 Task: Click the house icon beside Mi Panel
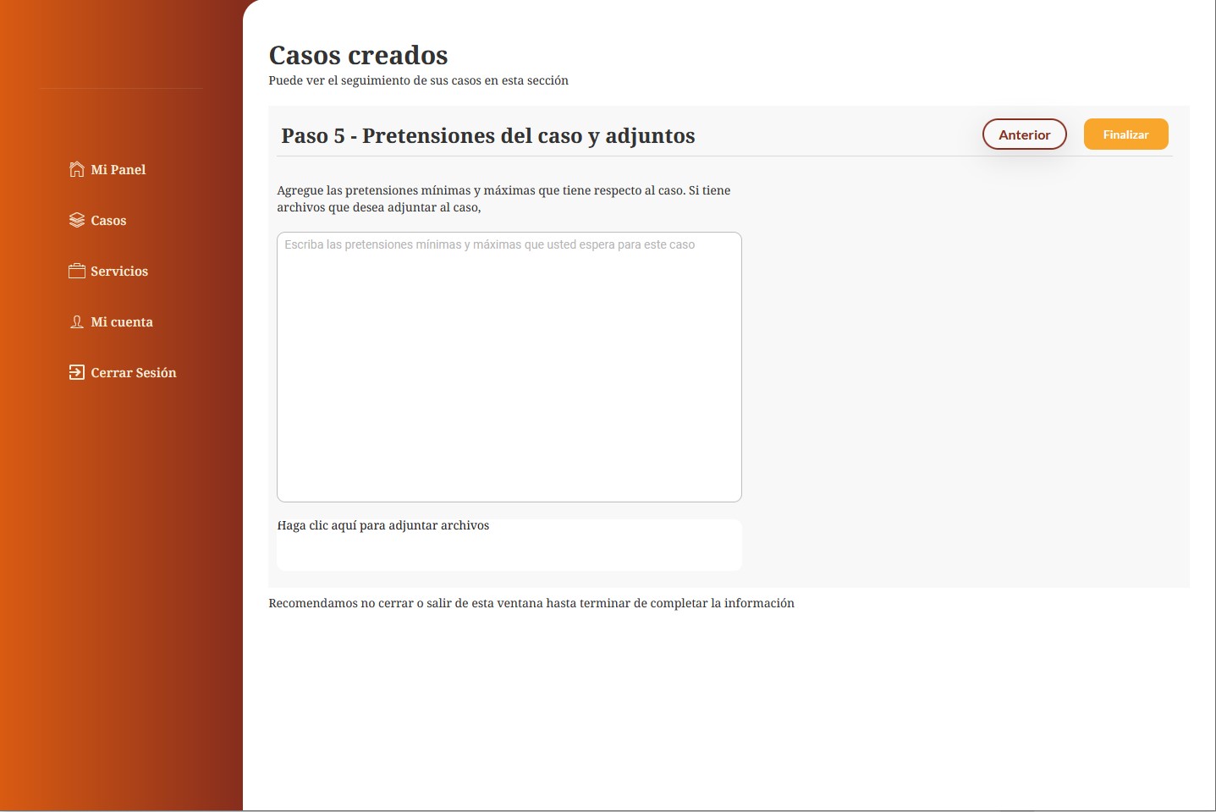pyautogui.click(x=76, y=169)
